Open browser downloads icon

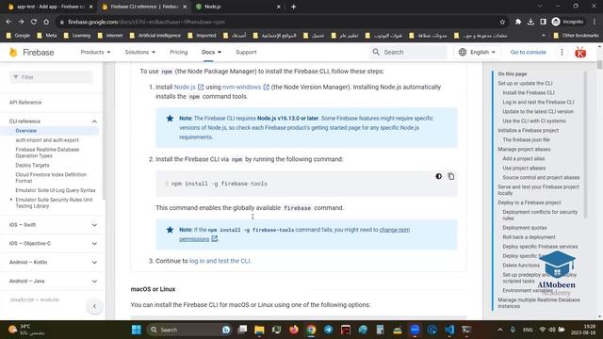point(530,22)
